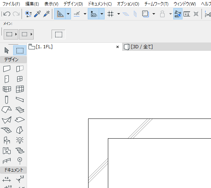Click the rectangular marquee geometry button

click(59, 34)
